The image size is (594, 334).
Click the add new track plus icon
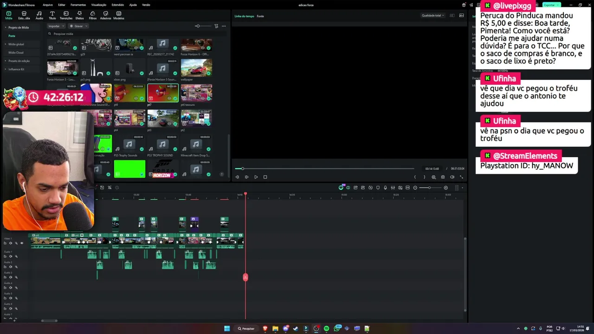coord(14,321)
